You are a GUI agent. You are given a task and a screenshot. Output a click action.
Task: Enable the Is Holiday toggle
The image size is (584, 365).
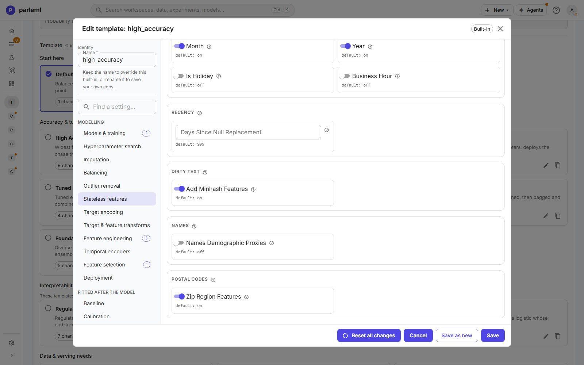point(178,76)
